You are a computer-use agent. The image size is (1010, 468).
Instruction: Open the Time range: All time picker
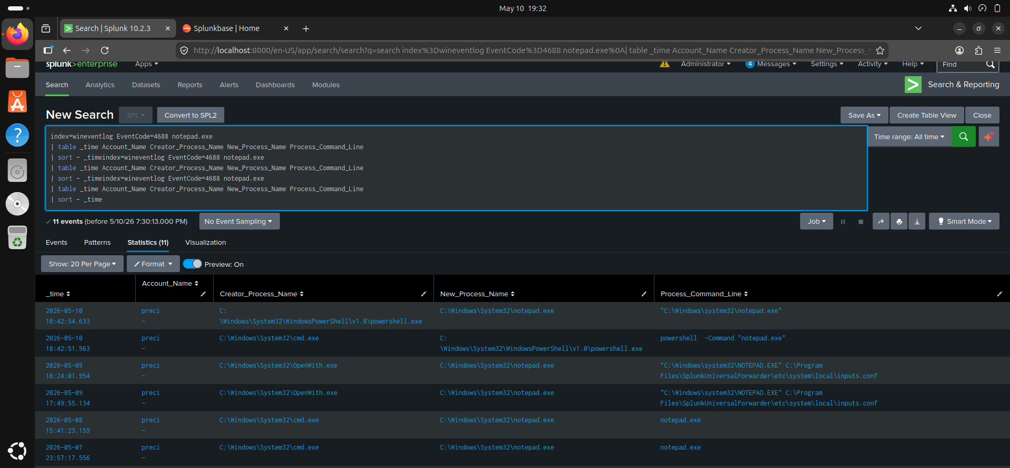(909, 137)
